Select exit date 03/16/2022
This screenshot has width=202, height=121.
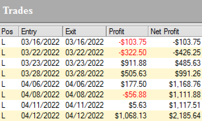(84, 42)
